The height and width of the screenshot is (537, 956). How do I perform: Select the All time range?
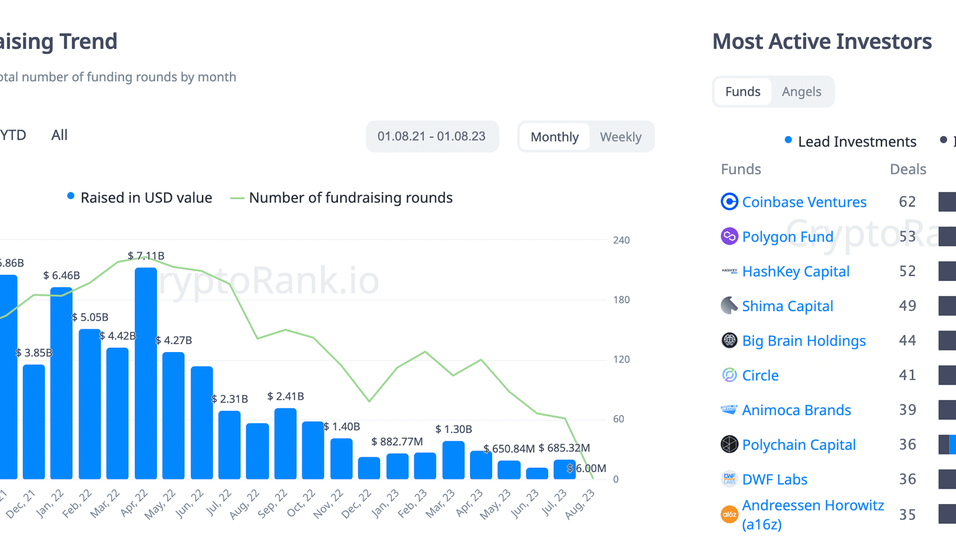coord(59,135)
